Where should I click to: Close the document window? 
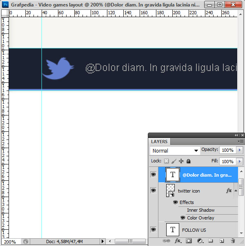(x=233, y=4)
